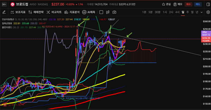211x110 pixels.
Task: Click the 브로드컴 stock name
Action: pyautogui.click(x=22, y=4)
